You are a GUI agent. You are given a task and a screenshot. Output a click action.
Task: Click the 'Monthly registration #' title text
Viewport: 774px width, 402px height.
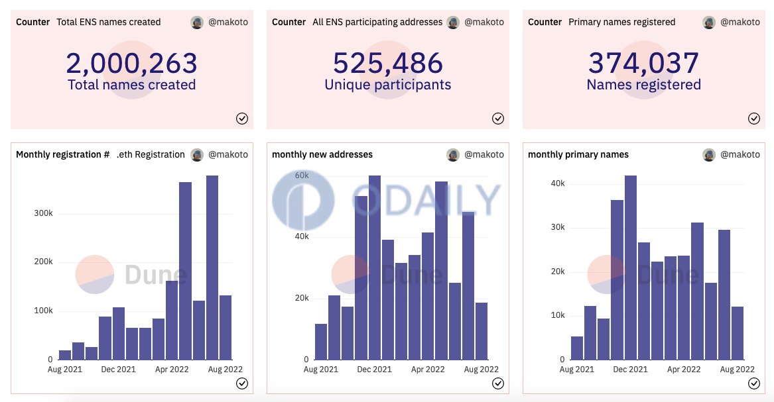click(63, 155)
